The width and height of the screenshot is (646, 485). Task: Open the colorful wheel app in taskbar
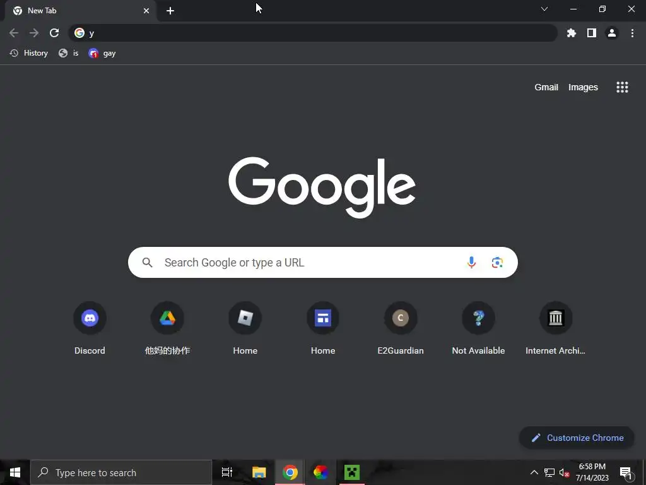coord(321,472)
